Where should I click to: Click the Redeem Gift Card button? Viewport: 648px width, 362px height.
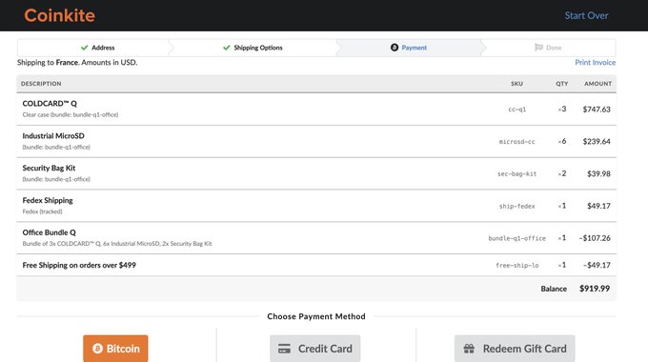[515, 349]
